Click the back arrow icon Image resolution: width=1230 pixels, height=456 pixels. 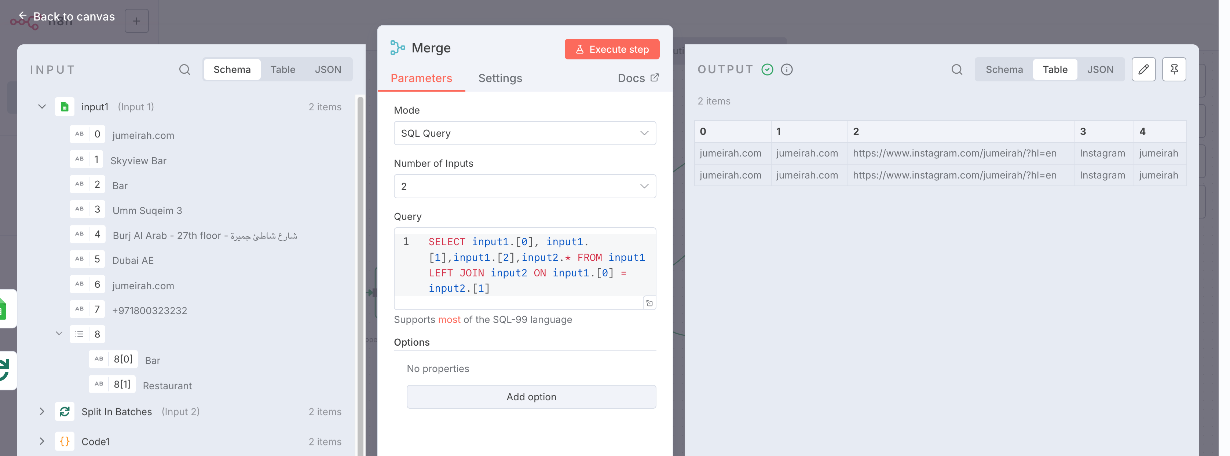(x=22, y=16)
